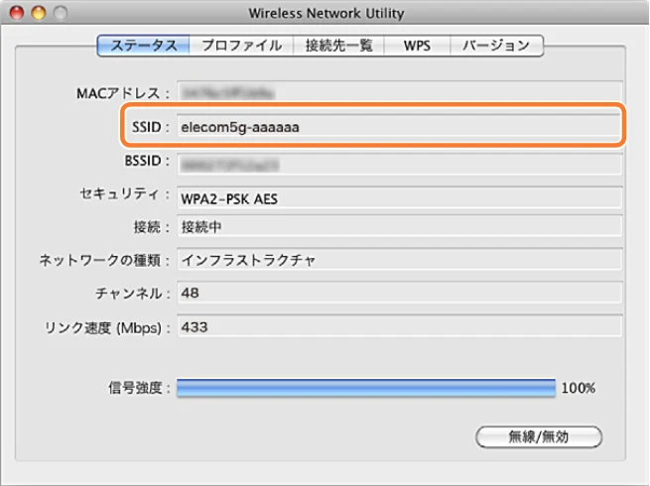
Task: Show the バージョン tab
Action: 496,46
